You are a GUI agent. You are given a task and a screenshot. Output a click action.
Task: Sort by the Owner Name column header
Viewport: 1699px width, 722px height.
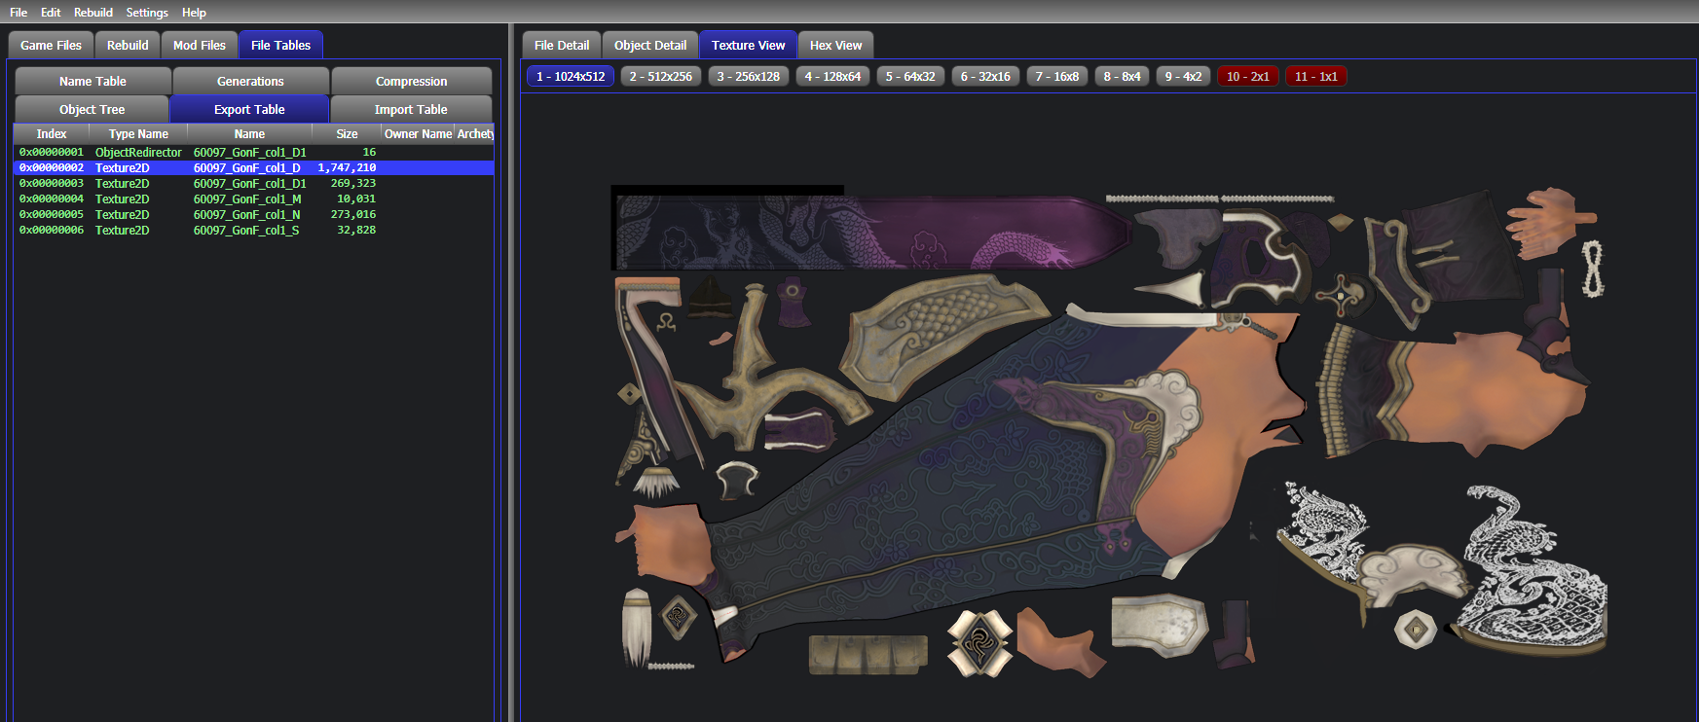point(418,133)
